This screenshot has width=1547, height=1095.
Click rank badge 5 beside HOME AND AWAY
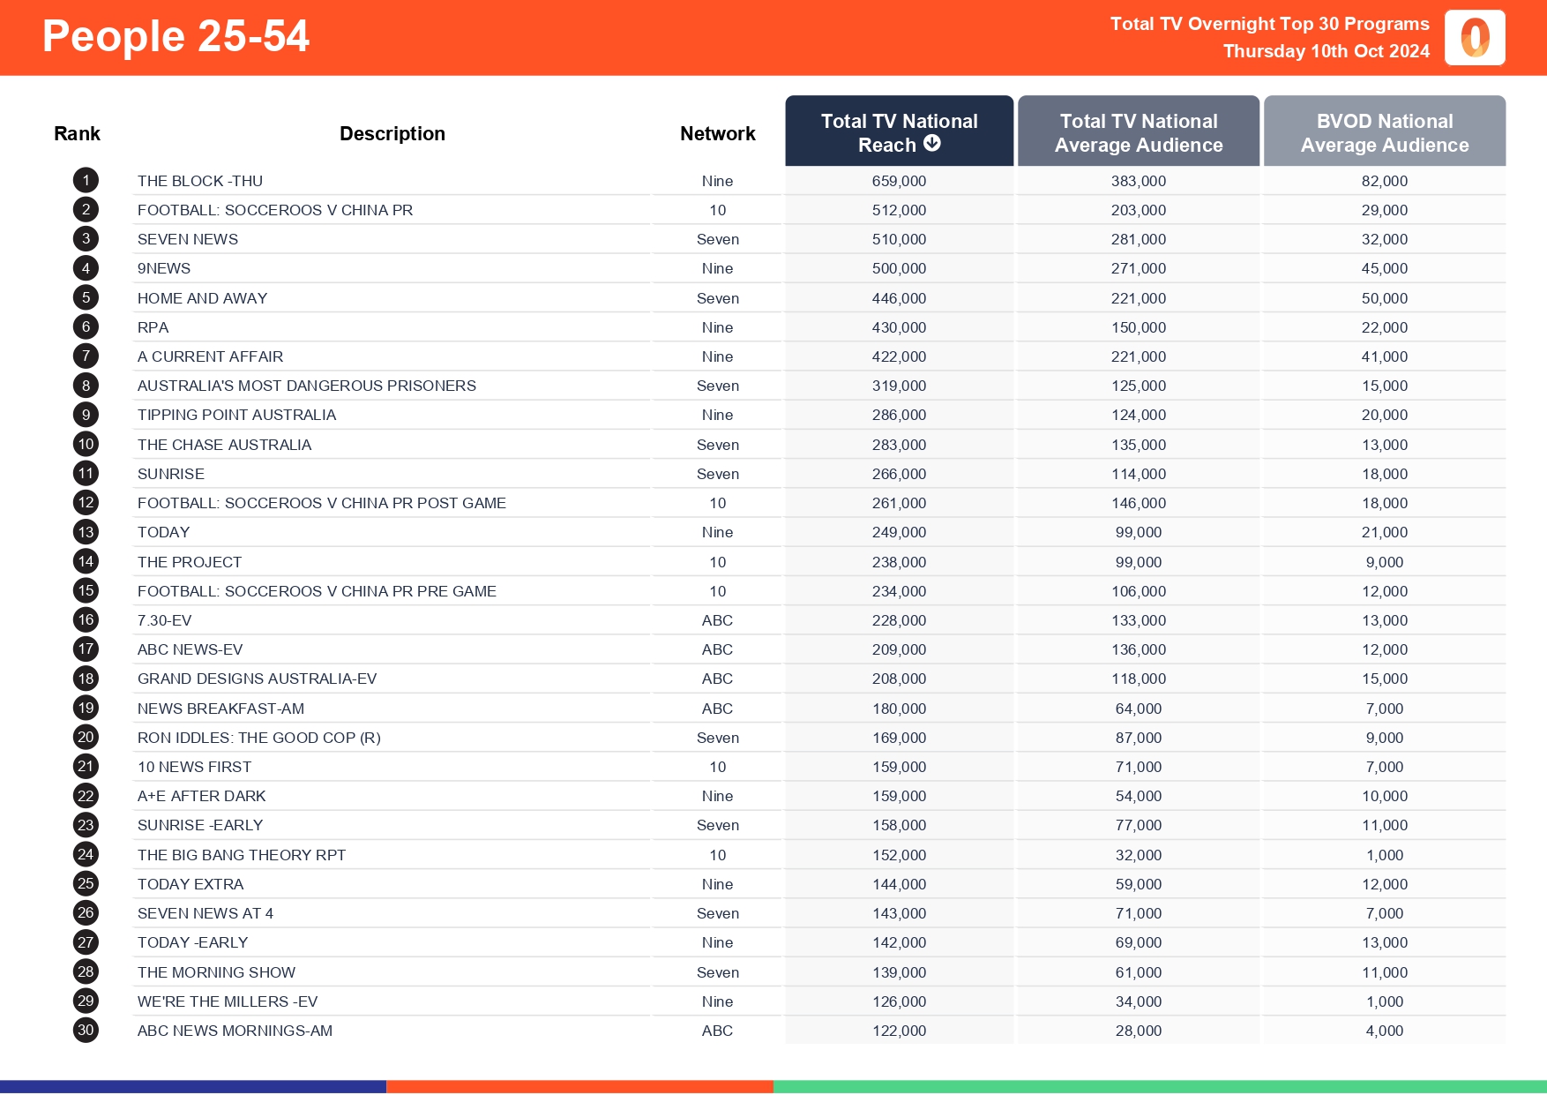[85, 297]
